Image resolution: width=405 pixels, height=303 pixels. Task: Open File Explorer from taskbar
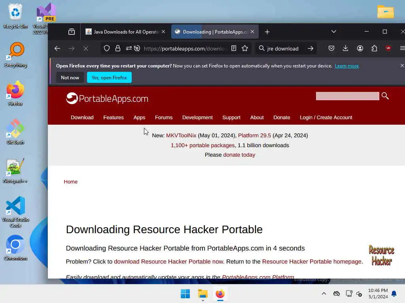203,294
